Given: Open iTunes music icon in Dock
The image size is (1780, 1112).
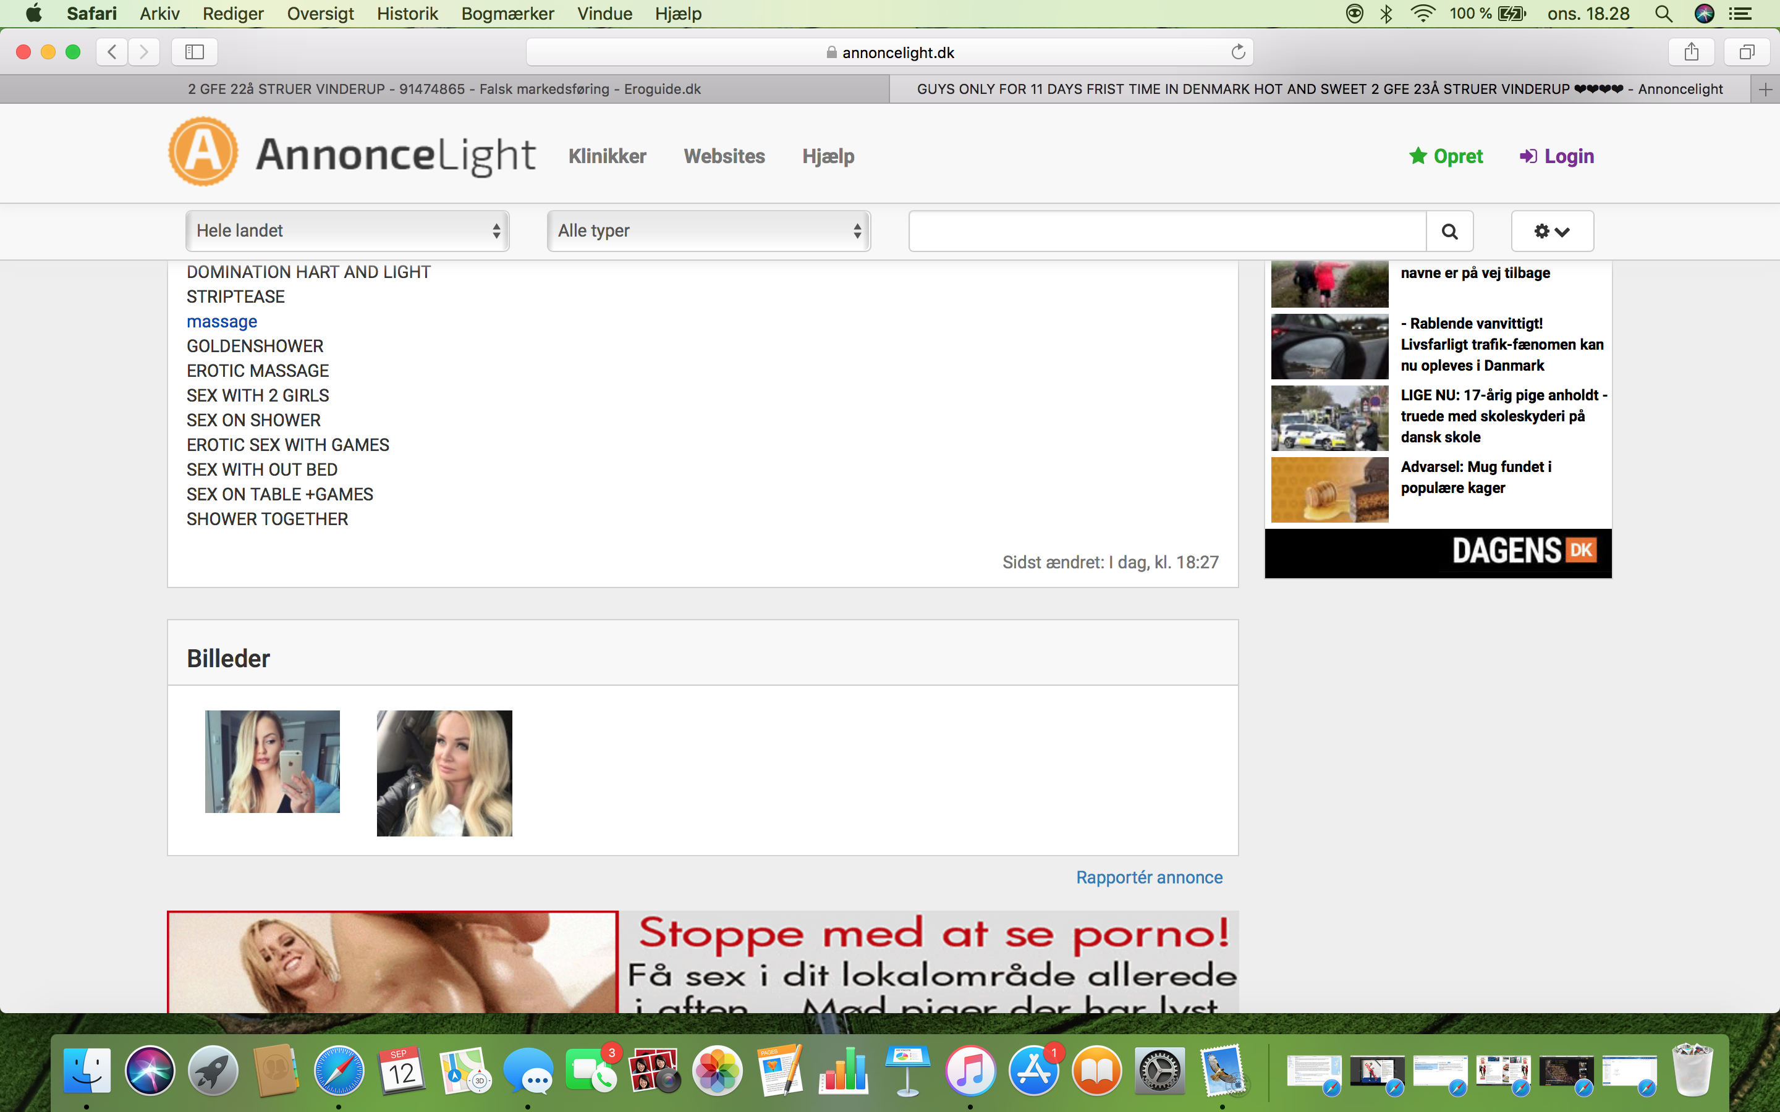Looking at the screenshot, I should [x=970, y=1070].
